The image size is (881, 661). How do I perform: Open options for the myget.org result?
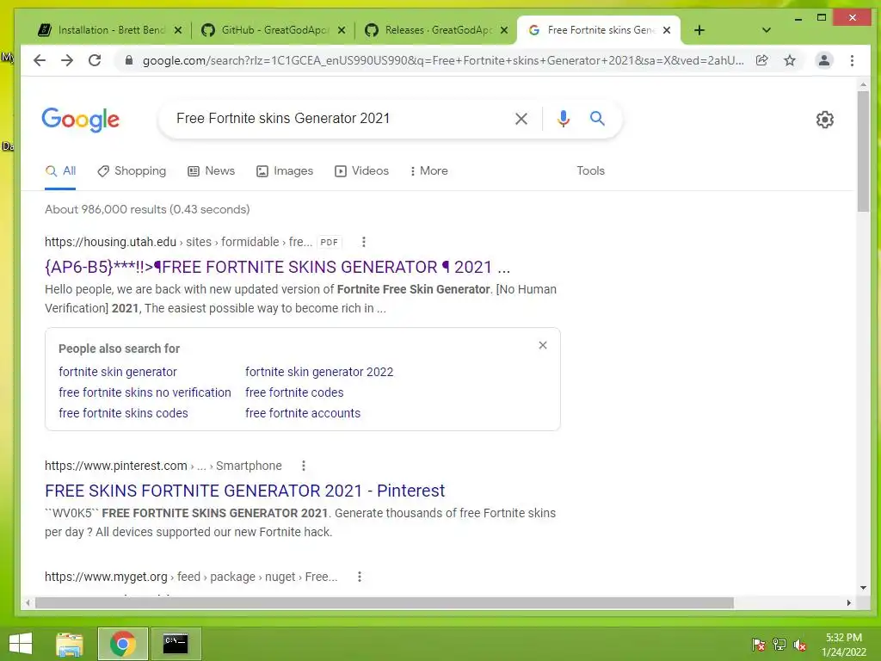360,577
